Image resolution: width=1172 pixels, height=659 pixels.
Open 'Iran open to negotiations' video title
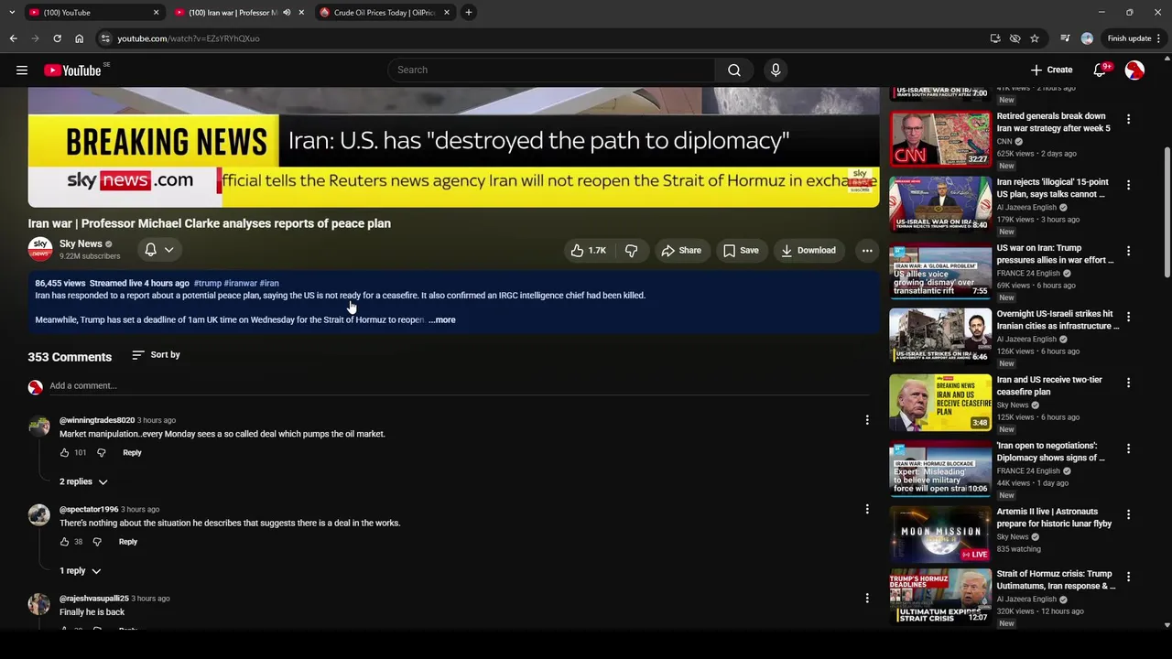pyautogui.click(x=1051, y=451)
